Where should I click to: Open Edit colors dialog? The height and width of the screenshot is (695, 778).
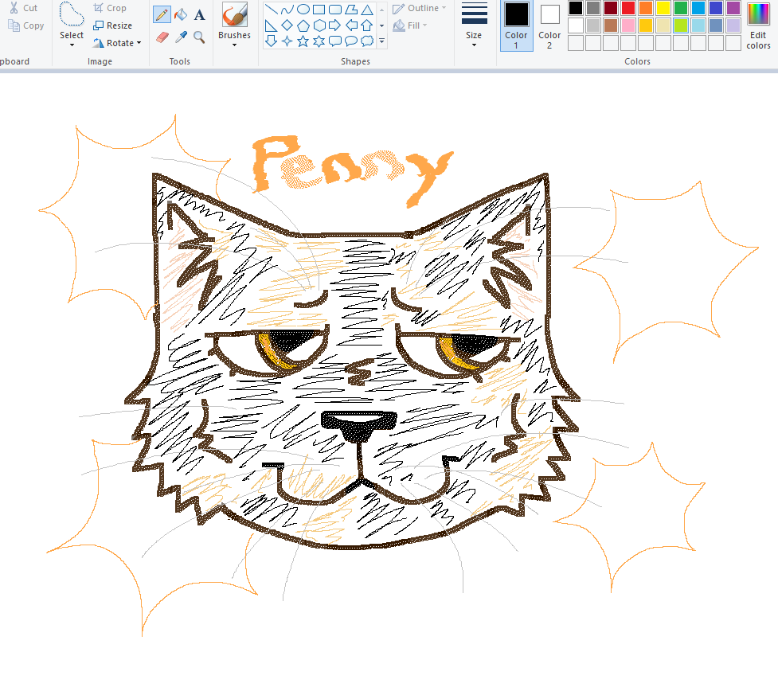[758, 25]
